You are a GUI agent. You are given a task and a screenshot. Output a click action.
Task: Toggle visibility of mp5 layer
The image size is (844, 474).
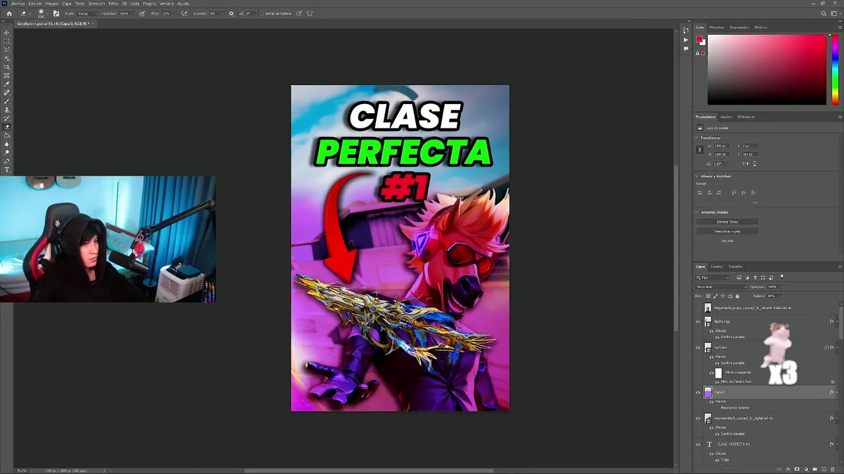pos(698,347)
